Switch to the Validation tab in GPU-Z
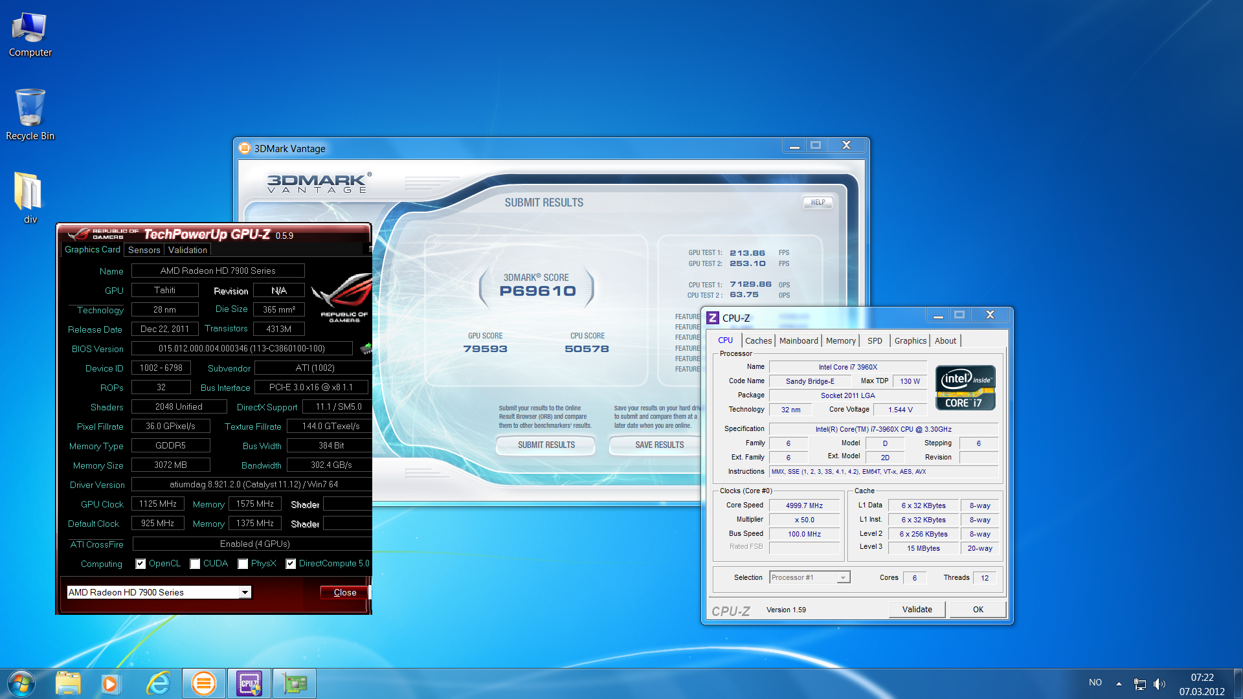Image resolution: width=1243 pixels, height=699 pixels. coord(188,250)
